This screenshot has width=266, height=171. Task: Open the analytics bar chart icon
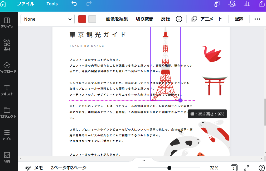pos(247,4)
